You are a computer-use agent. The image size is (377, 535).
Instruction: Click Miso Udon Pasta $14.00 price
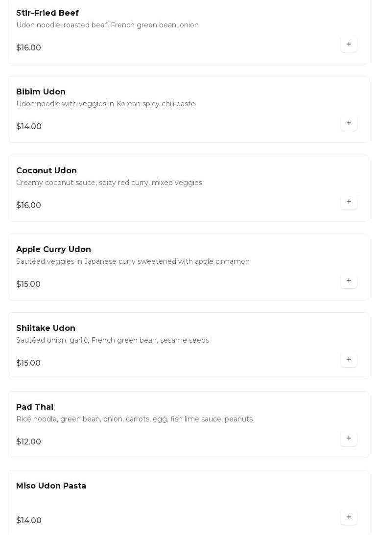(29, 521)
